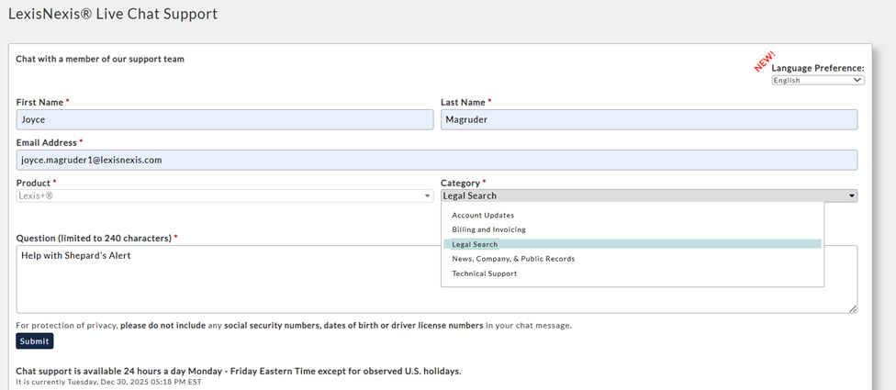Image resolution: width=896 pixels, height=390 pixels.
Task: Focus the Email Address input field
Action: 436,160
